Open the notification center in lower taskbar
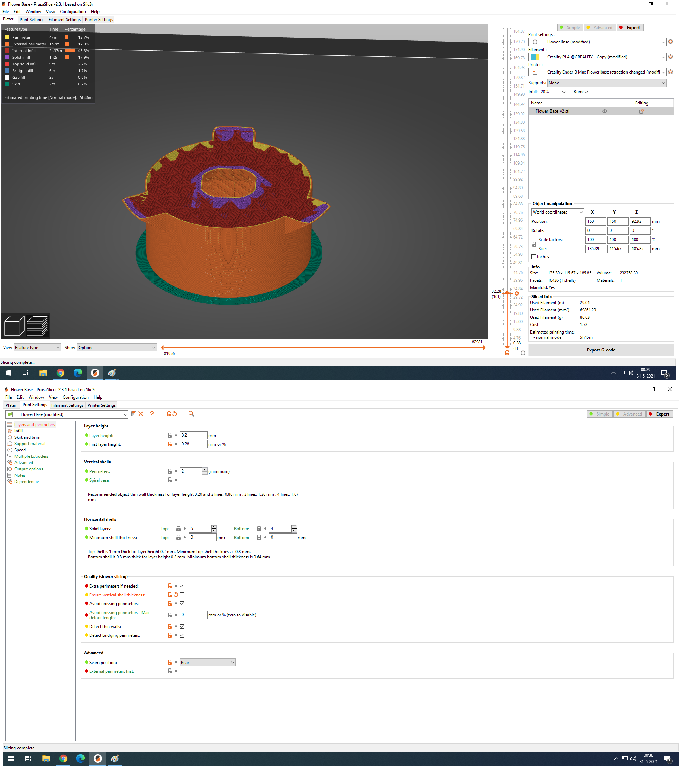This screenshot has height=767, width=680. [x=667, y=759]
